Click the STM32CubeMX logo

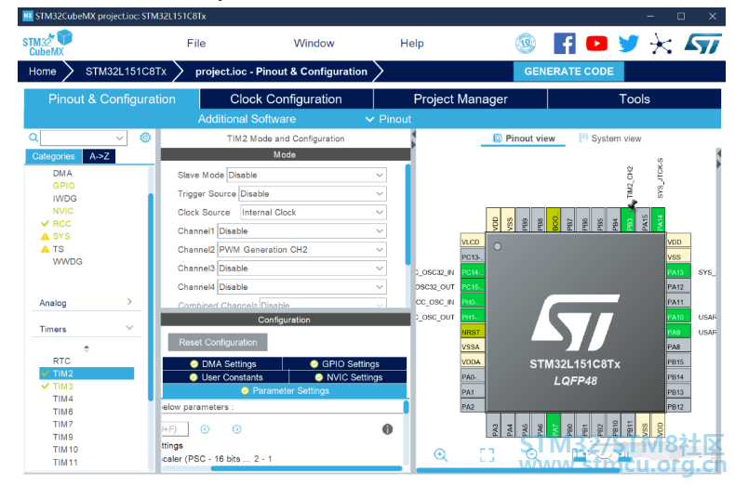[47, 43]
